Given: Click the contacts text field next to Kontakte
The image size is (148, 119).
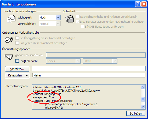Looking at the screenshot, I should tap(89, 68).
